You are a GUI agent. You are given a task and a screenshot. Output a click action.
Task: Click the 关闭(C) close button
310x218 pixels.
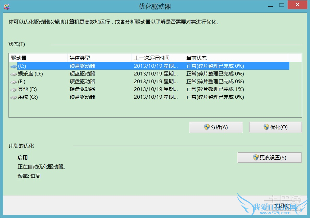tap(282, 206)
